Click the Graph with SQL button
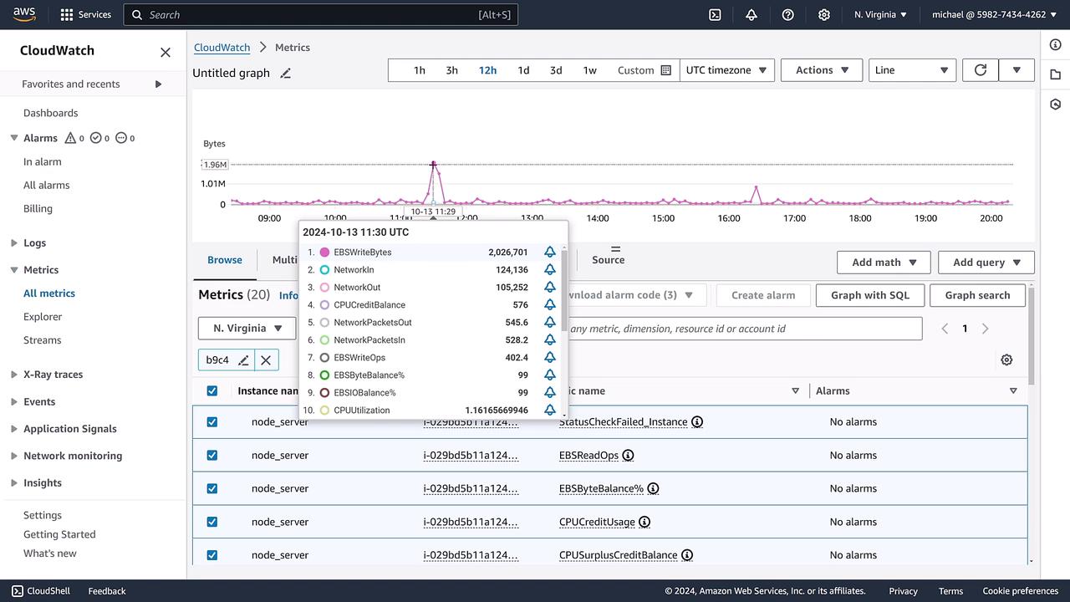Viewport: 1070px width, 602px height. coord(869,295)
